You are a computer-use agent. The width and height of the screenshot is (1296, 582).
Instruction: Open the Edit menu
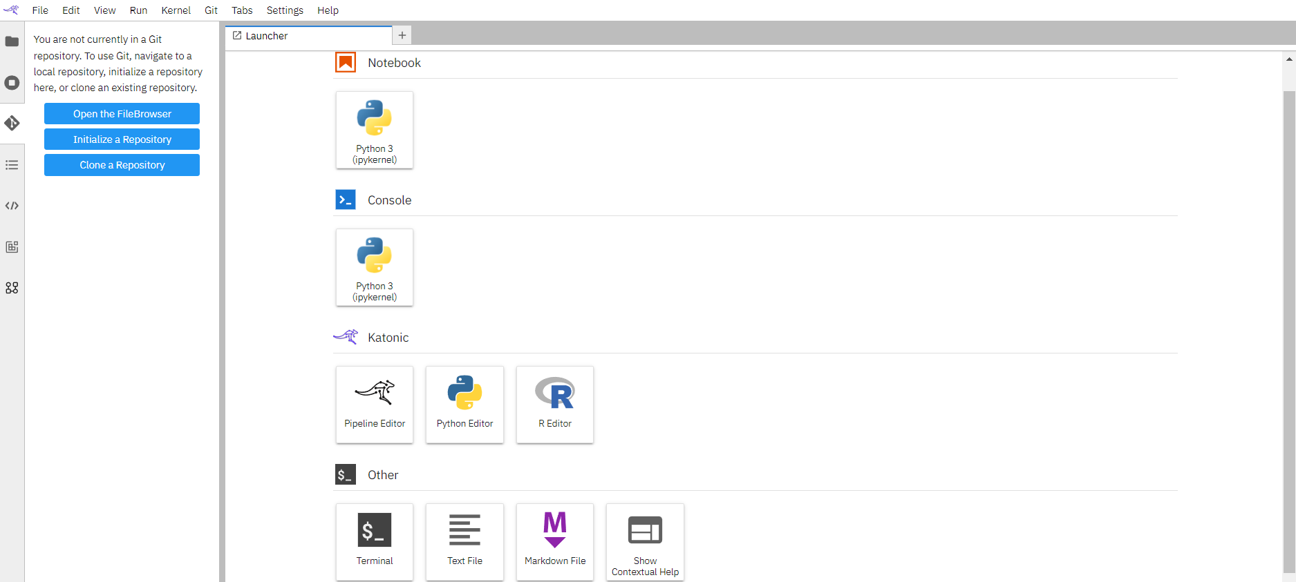(x=71, y=10)
